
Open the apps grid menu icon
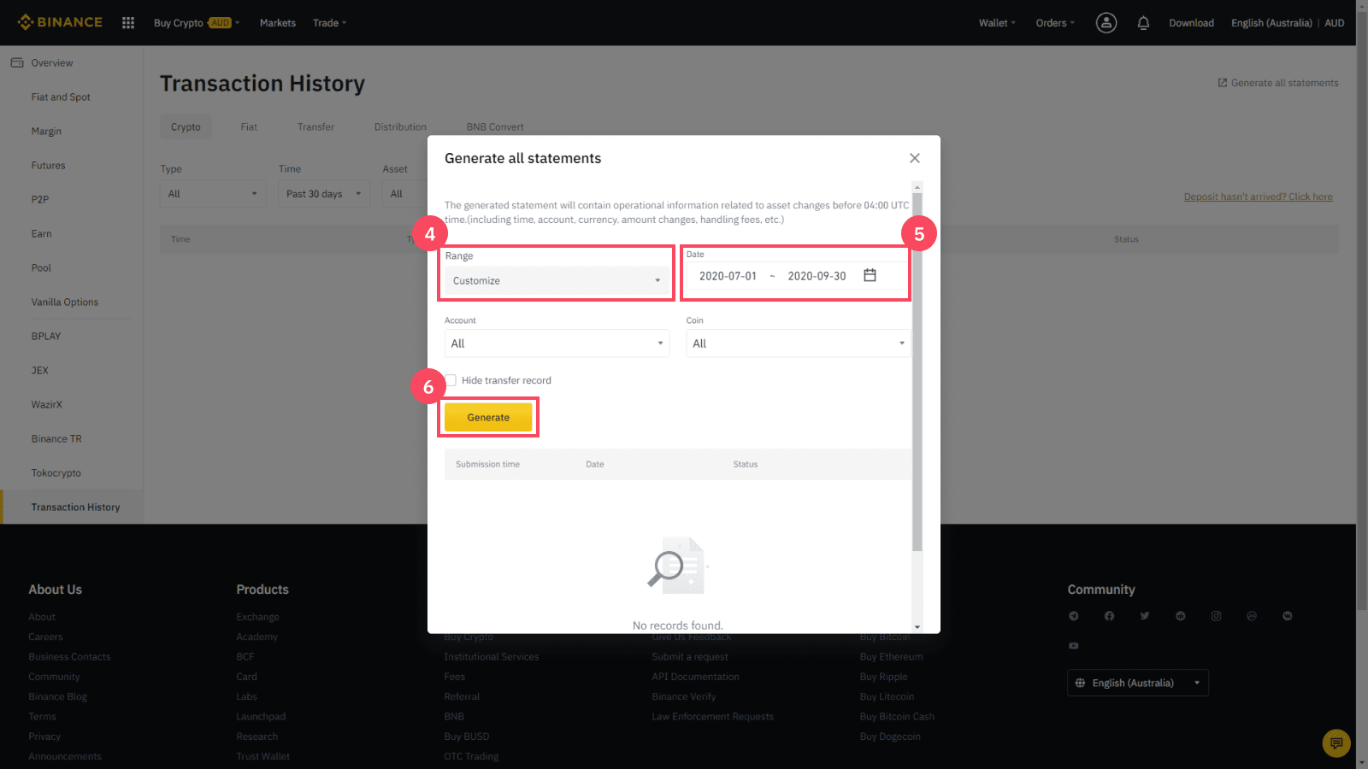pyautogui.click(x=128, y=23)
